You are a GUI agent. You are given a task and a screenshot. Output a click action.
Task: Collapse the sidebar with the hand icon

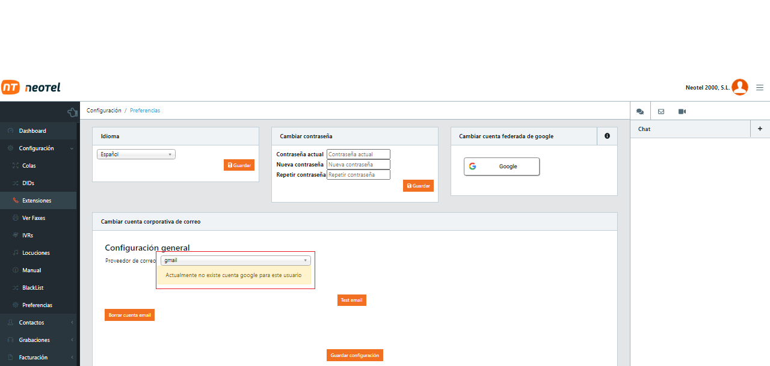(72, 112)
